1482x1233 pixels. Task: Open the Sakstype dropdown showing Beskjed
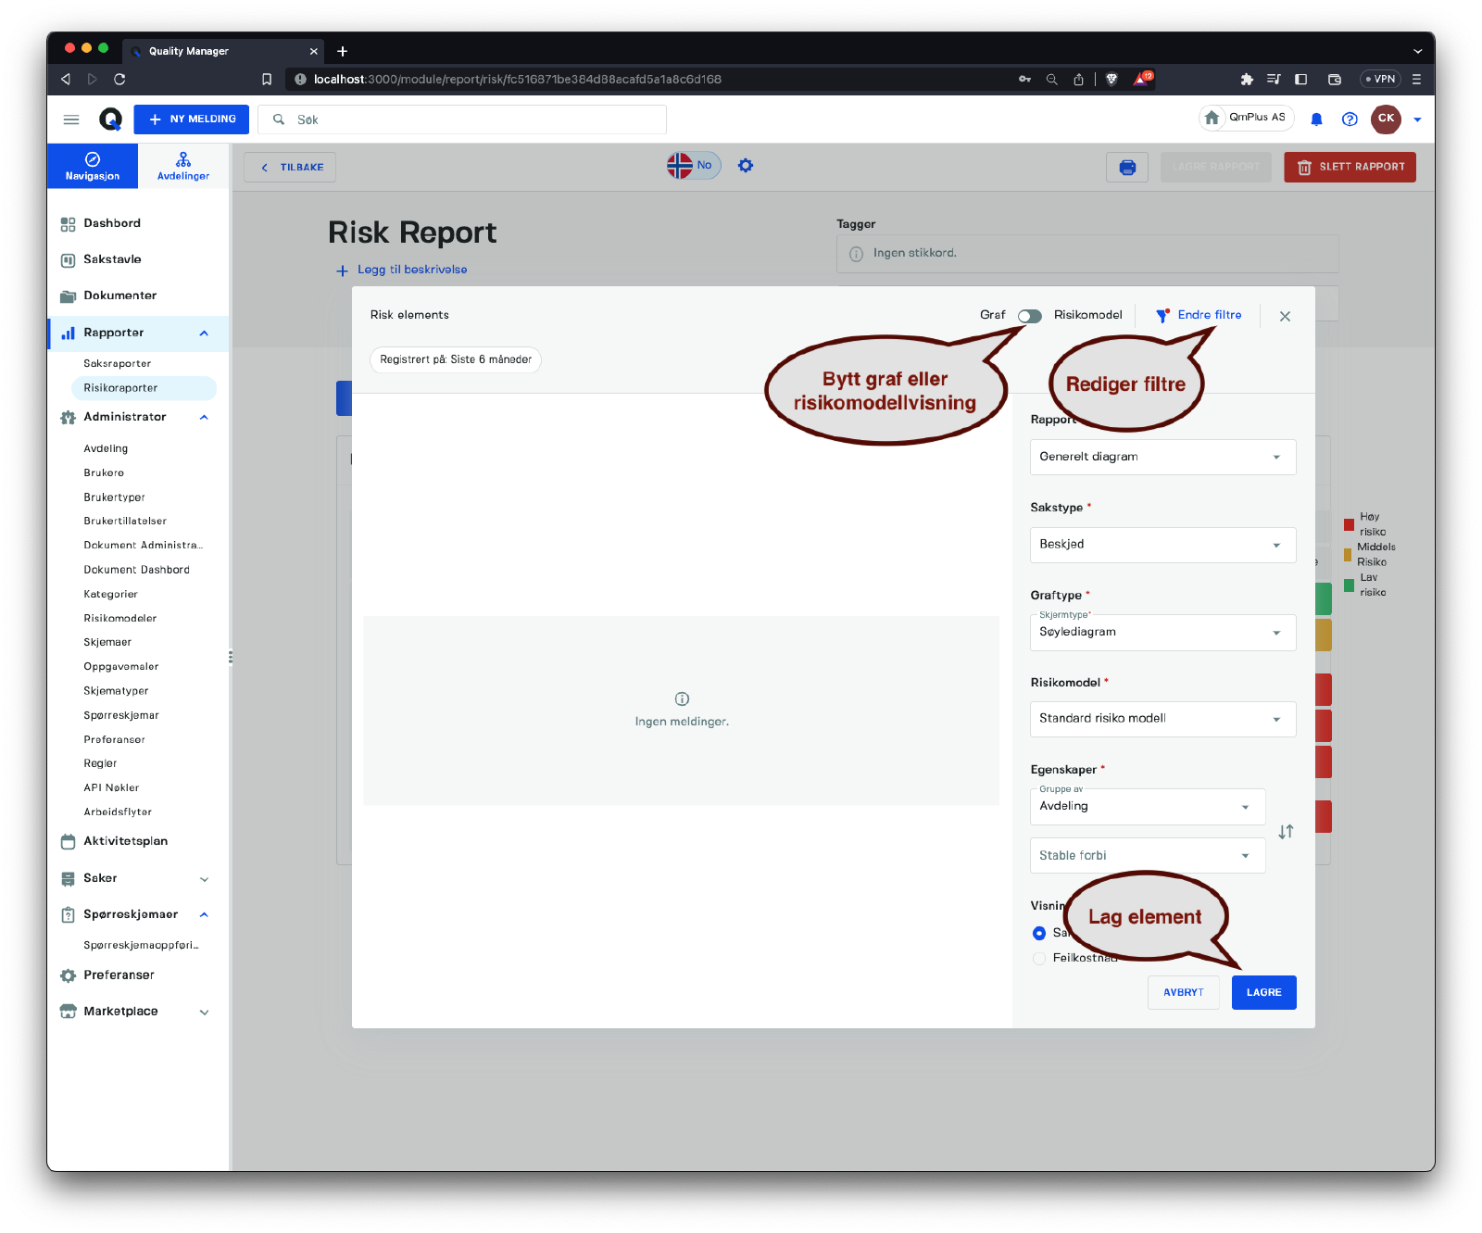tap(1162, 545)
